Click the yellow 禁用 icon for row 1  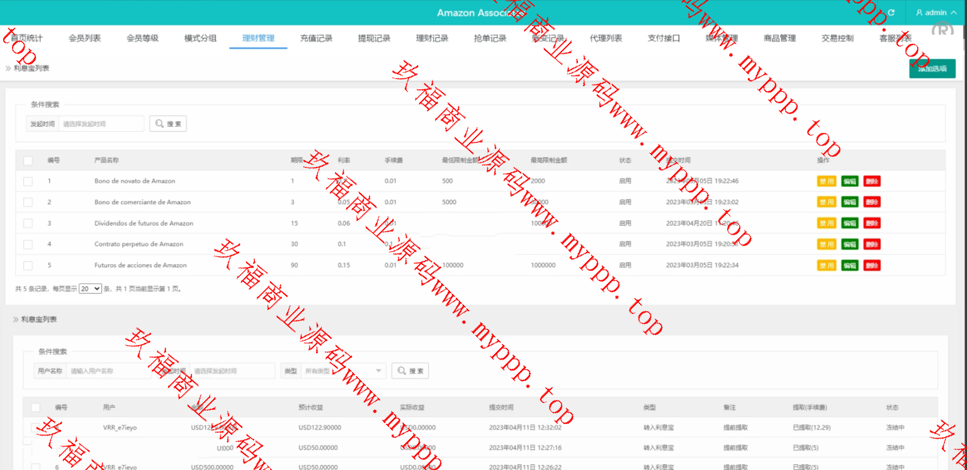[827, 181]
